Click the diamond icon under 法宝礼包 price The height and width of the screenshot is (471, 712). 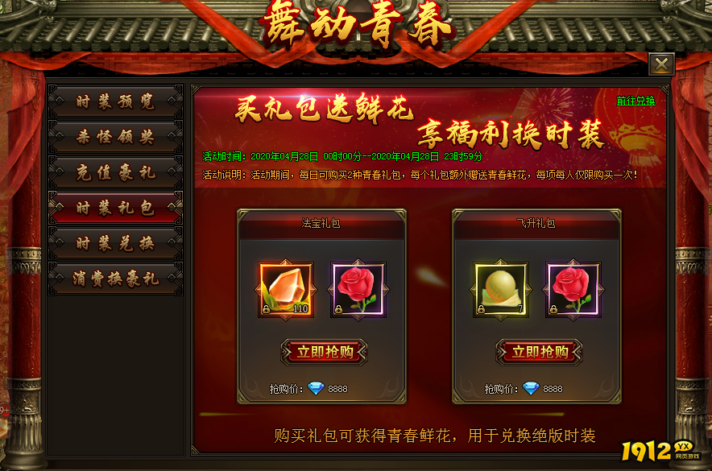pyautogui.click(x=316, y=388)
